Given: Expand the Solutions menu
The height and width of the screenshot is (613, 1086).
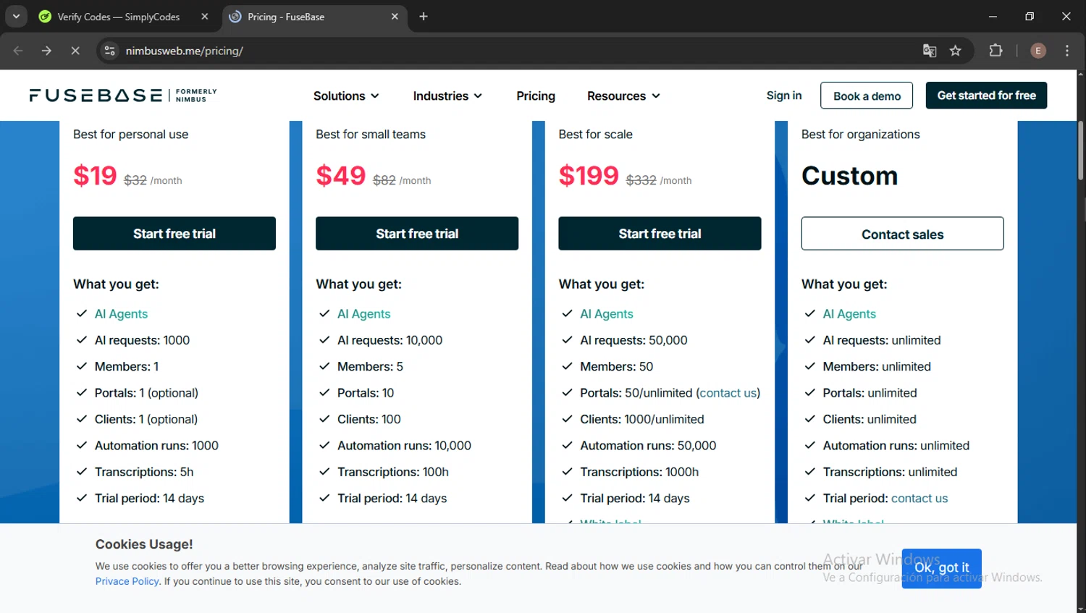Looking at the screenshot, I should point(346,96).
